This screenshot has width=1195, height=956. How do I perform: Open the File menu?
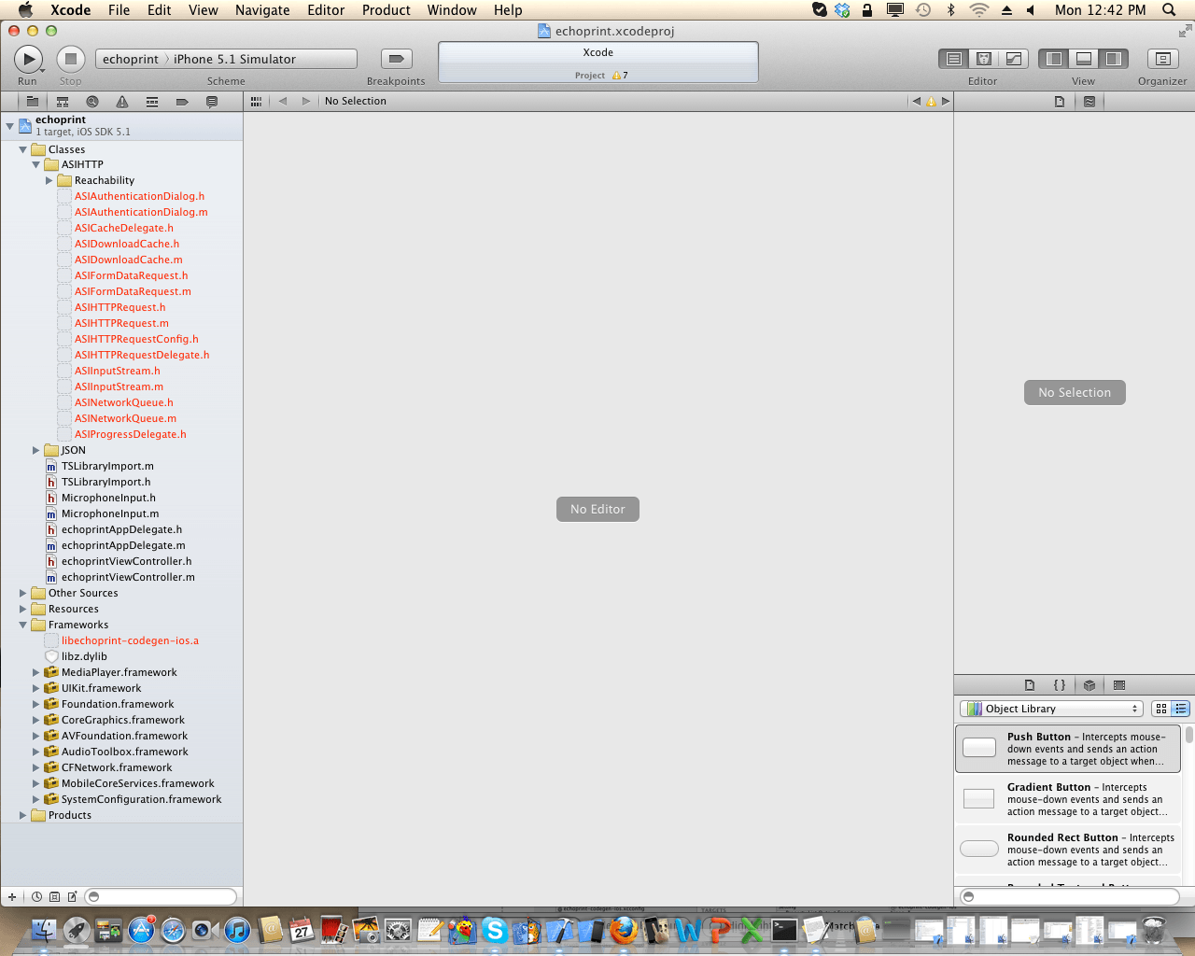pyautogui.click(x=119, y=10)
